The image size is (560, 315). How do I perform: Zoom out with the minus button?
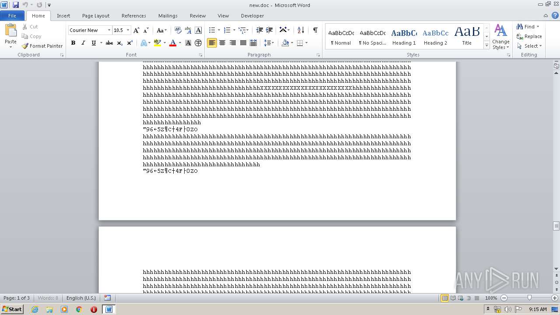[504, 298]
